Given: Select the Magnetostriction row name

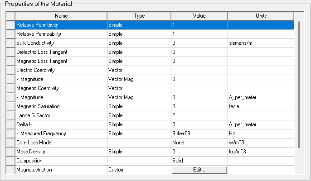Looking at the screenshot, I should 61,170.
